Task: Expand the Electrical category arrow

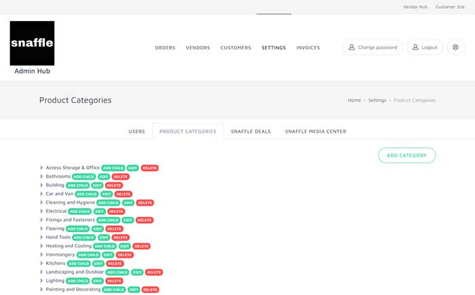Action: coord(41,211)
